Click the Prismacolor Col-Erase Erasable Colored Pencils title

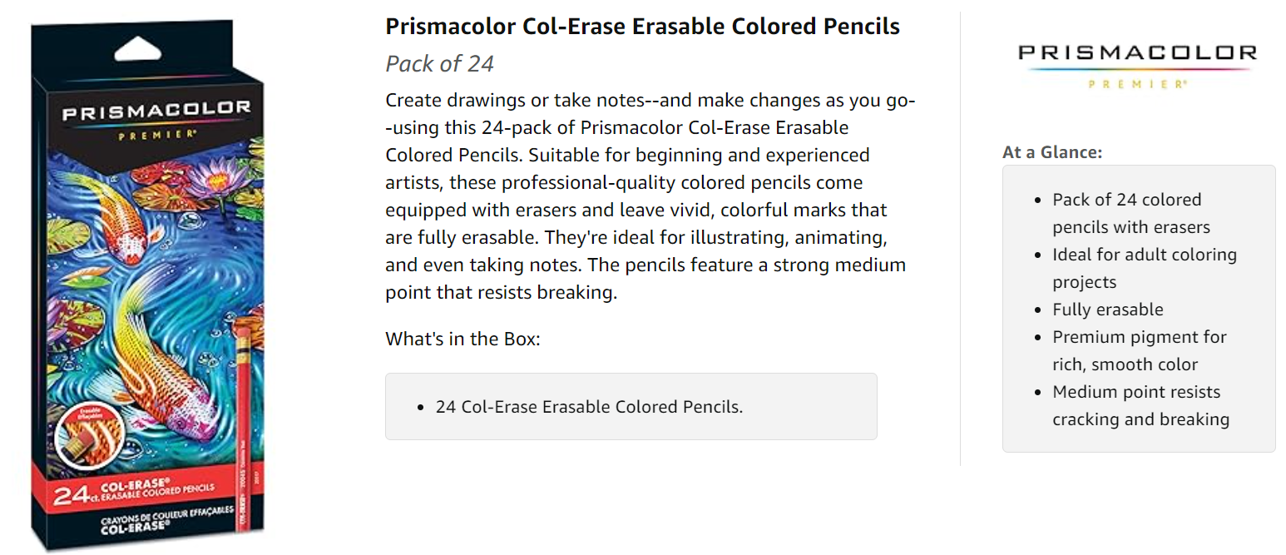point(642,27)
